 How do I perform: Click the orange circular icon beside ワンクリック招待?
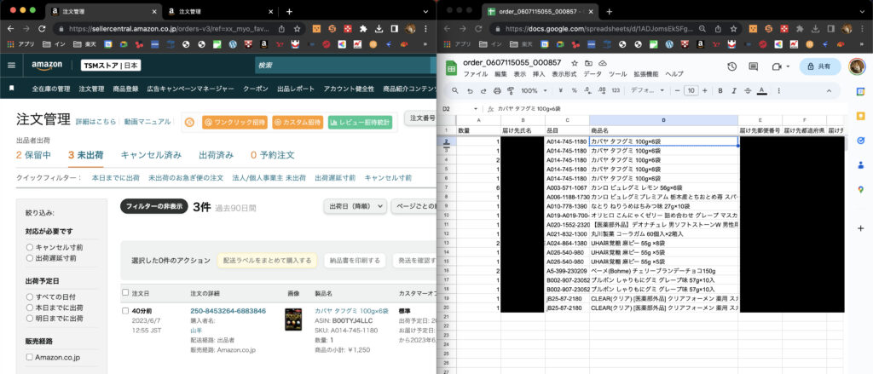[x=189, y=123]
